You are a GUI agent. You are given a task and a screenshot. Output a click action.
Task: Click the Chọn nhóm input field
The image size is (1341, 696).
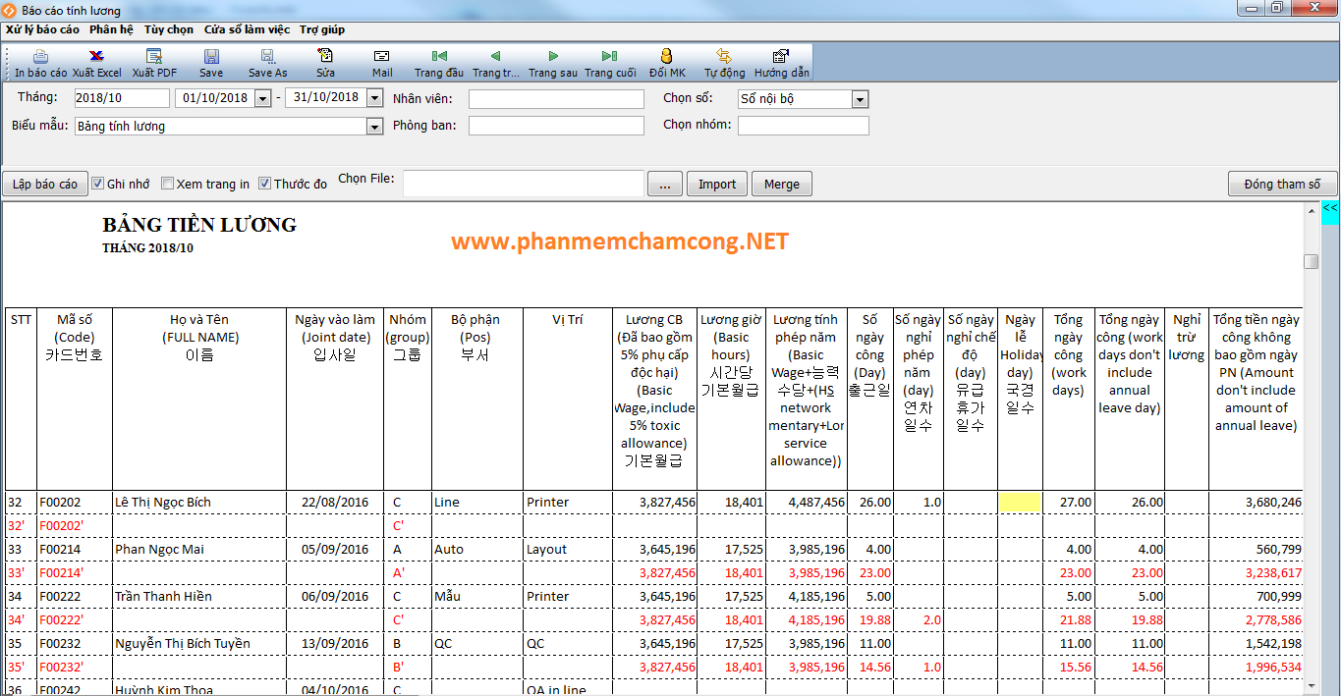point(804,126)
